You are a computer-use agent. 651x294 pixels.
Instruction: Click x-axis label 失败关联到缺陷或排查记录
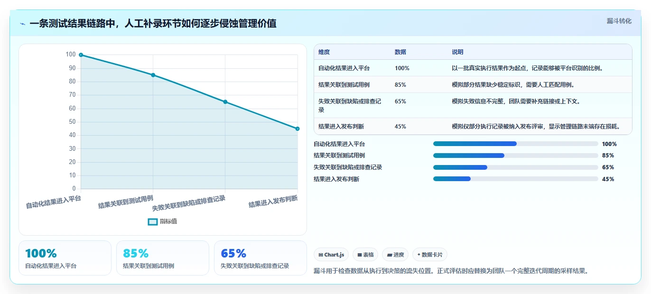coord(189,203)
